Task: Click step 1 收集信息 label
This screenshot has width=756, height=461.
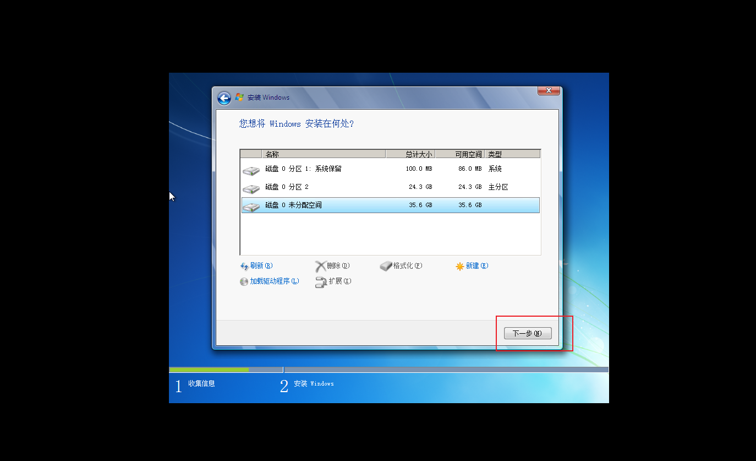Action: pos(201,383)
